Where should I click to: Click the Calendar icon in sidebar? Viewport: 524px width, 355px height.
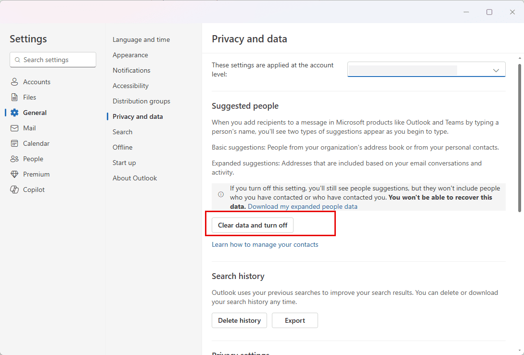pos(14,143)
